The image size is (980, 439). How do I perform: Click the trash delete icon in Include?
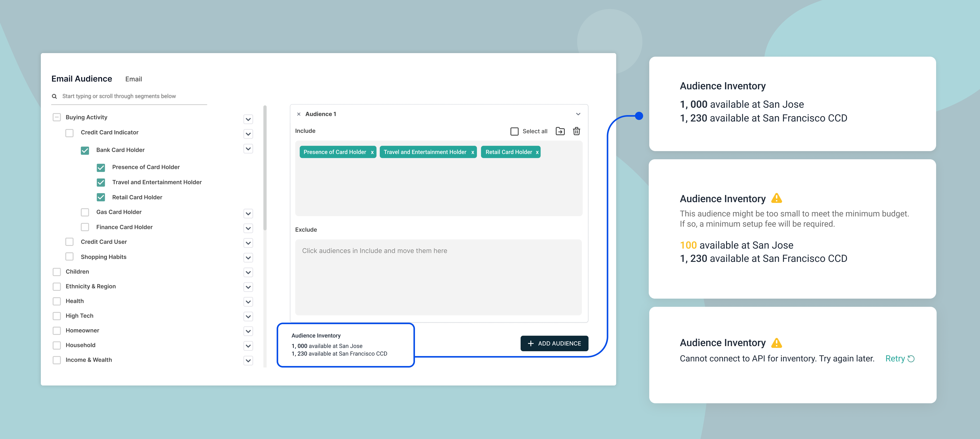576,131
